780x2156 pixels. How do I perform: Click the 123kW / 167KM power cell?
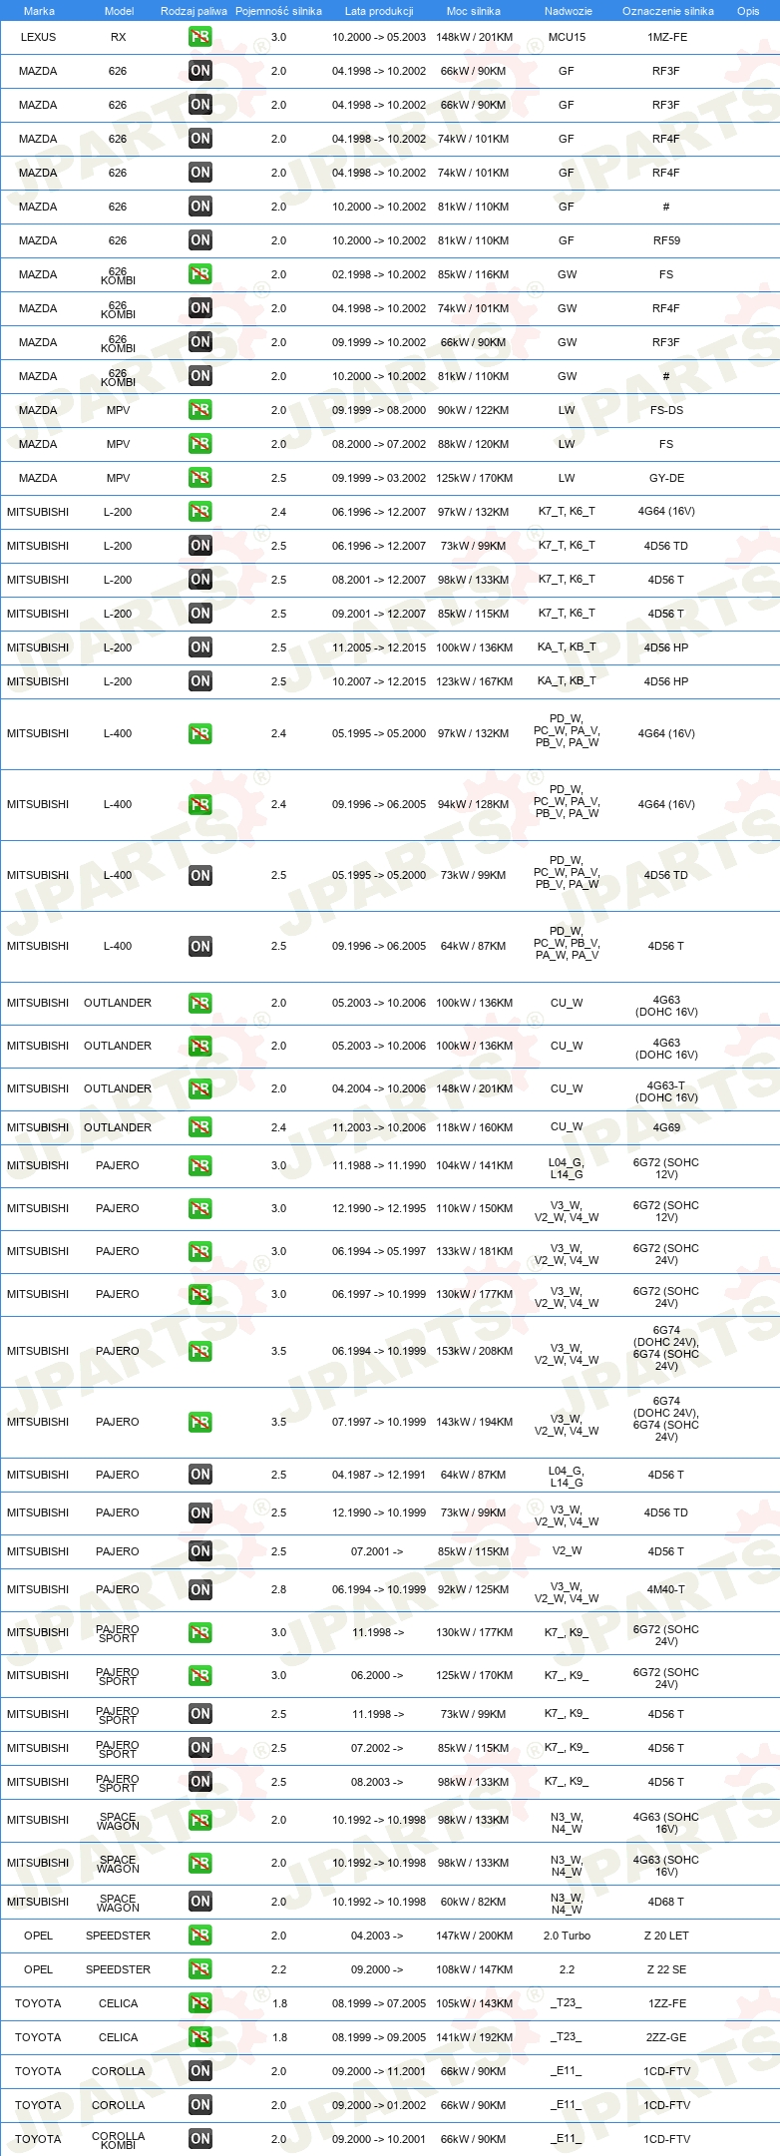(474, 681)
